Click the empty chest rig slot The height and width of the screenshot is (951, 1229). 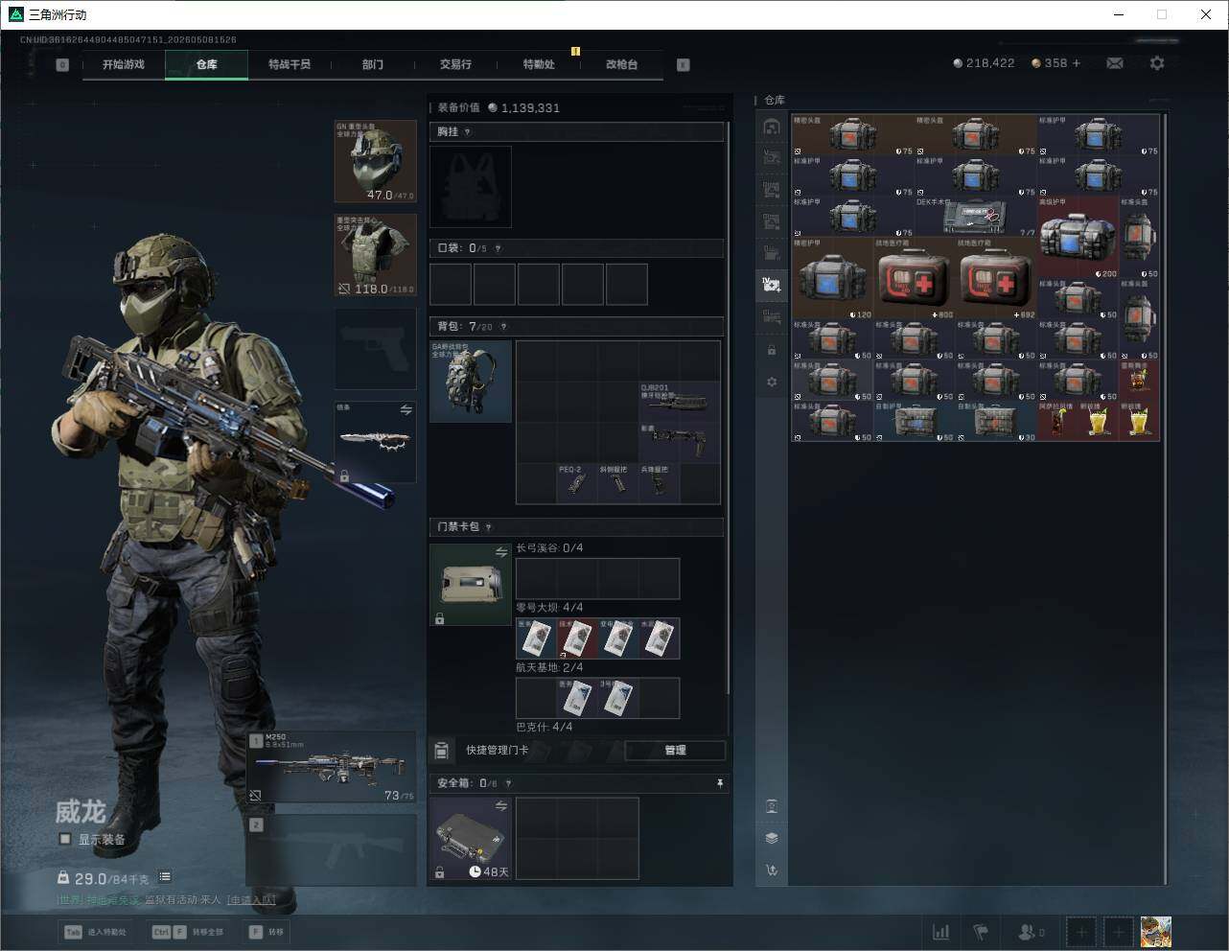coord(471,187)
